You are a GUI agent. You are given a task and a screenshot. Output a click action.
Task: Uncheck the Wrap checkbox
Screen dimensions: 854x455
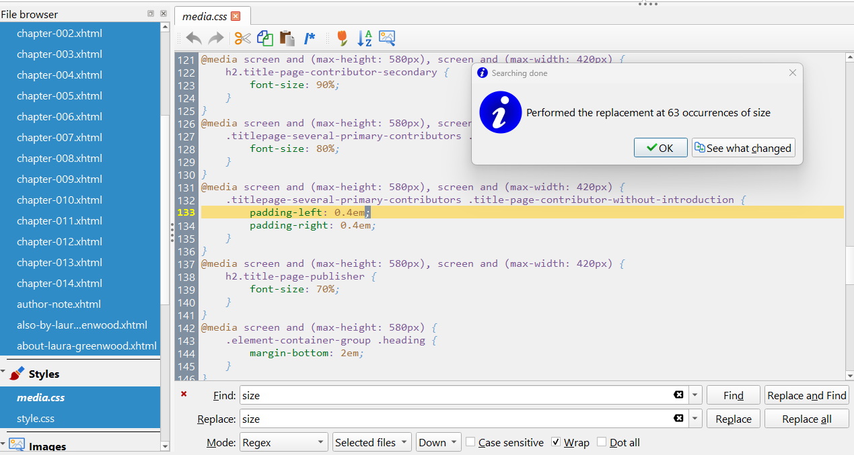pyautogui.click(x=556, y=442)
